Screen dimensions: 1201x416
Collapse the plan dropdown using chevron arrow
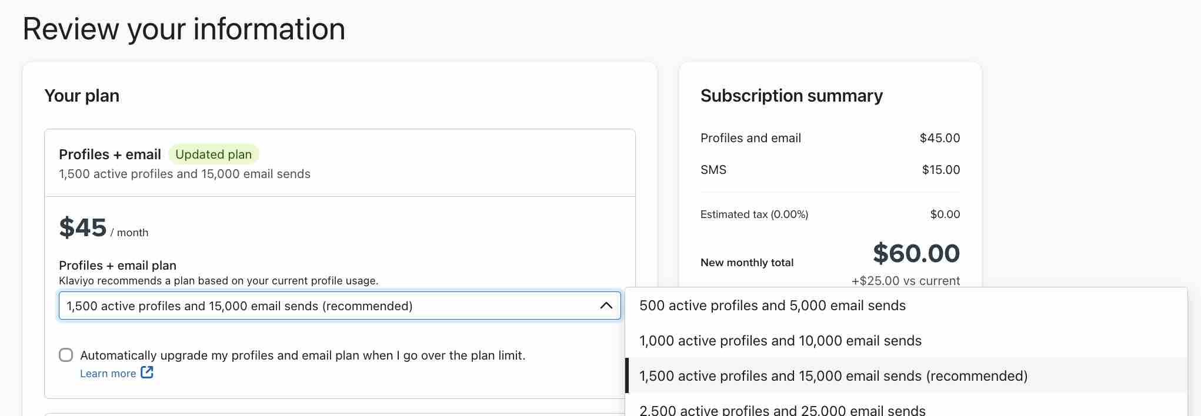[606, 306]
